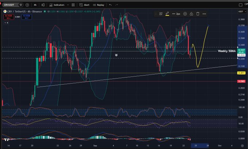The width and height of the screenshot is (248, 149).
Task: Open the 4h interval selector
Action: click(35, 5)
